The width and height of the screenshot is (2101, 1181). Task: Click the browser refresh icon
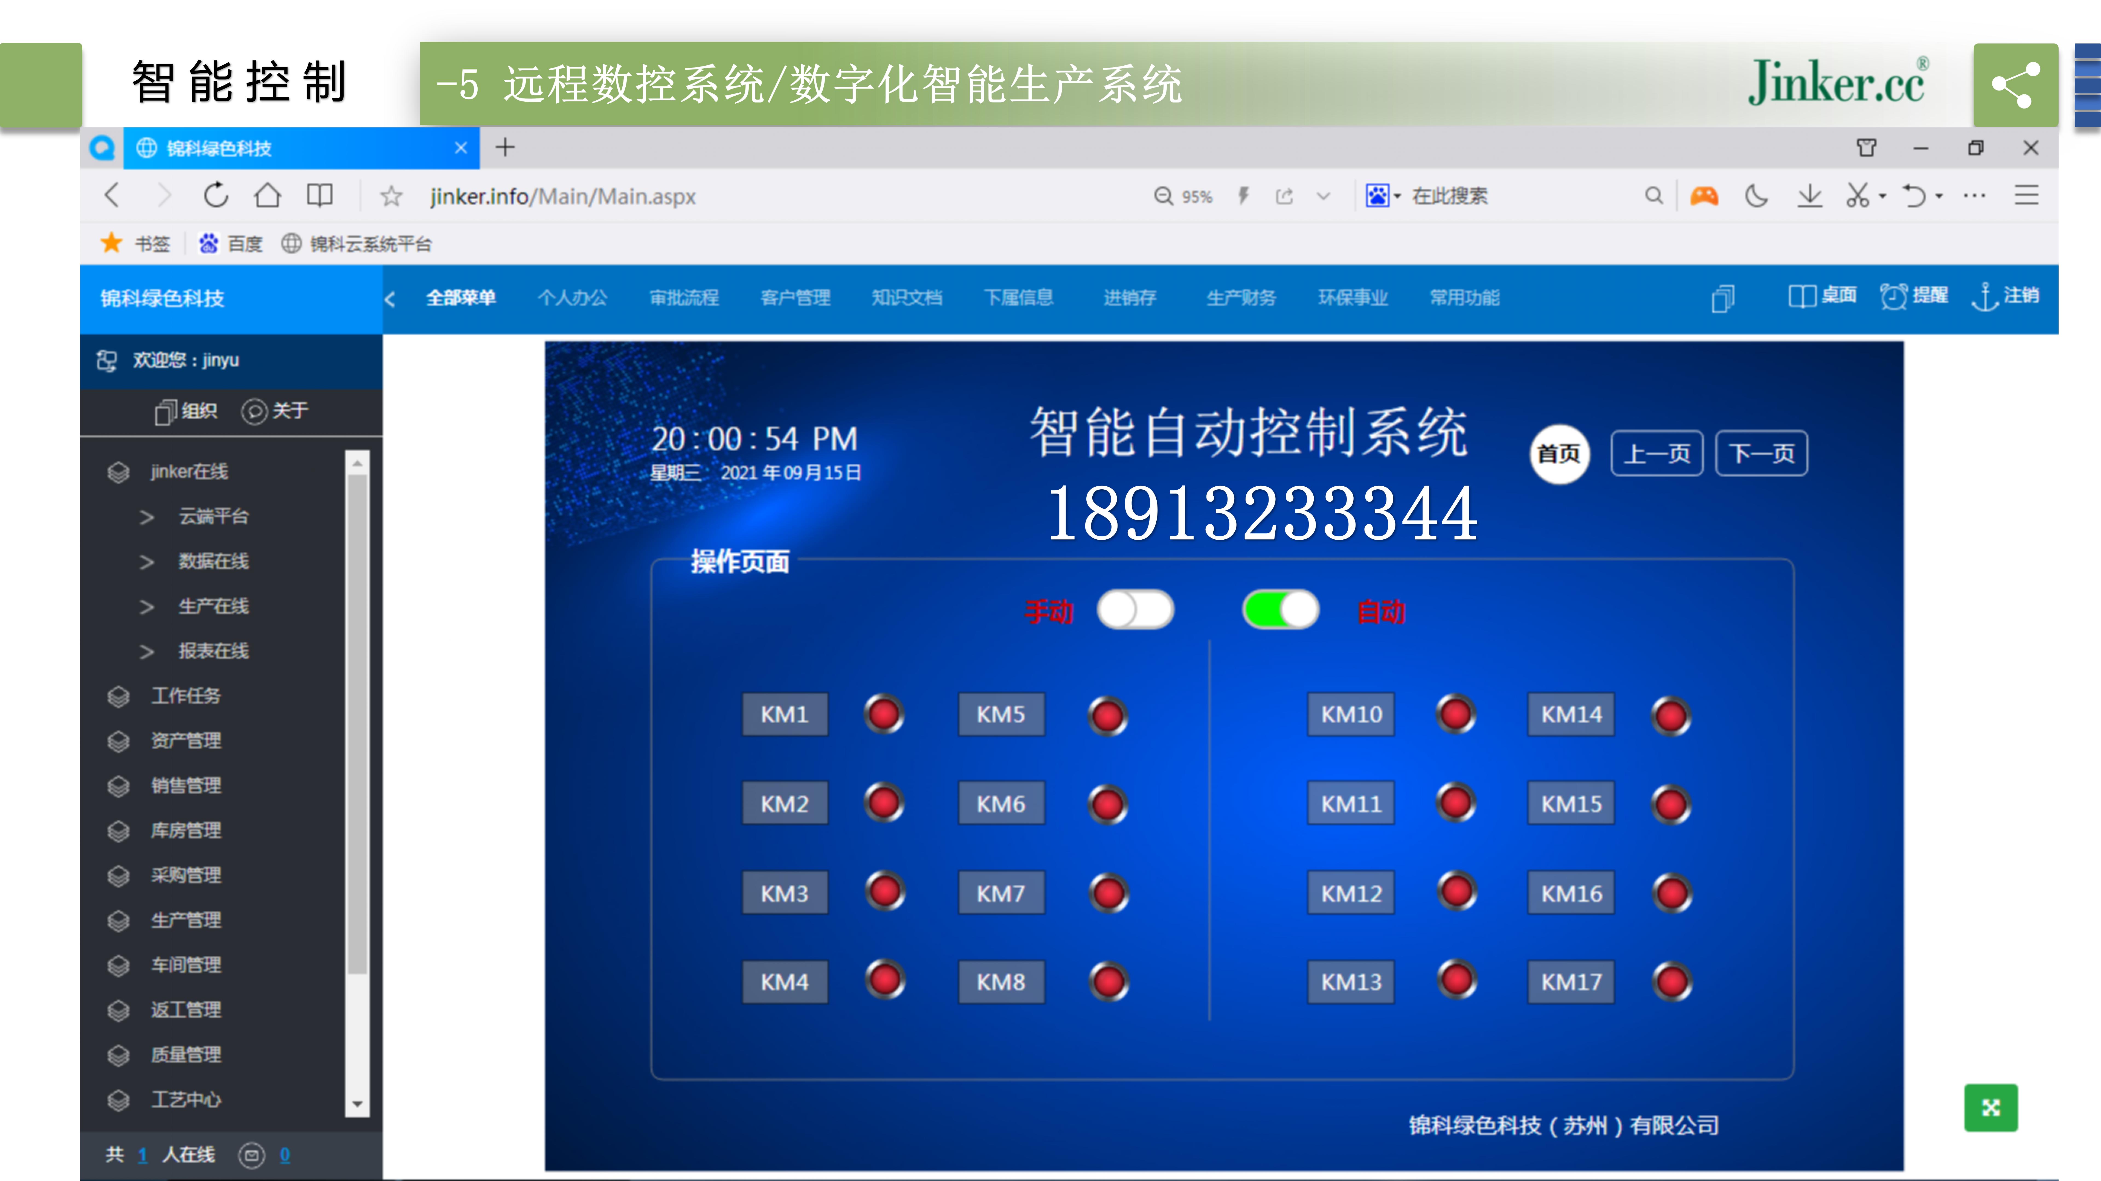click(x=215, y=196)
